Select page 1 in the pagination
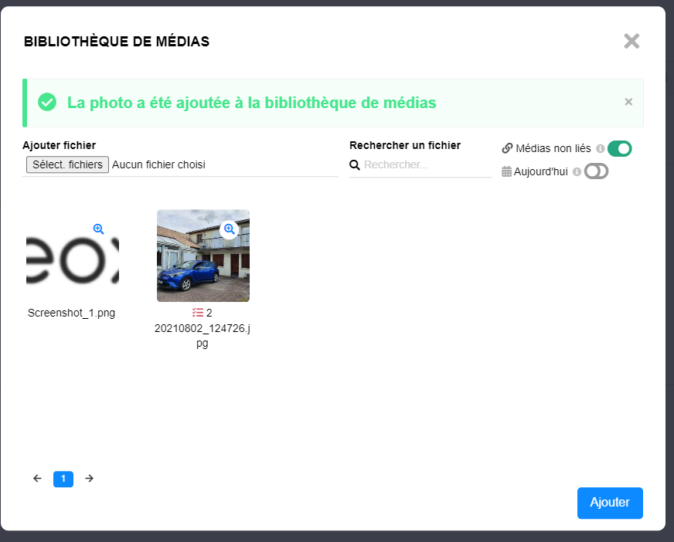674x542 pixels. (63, 479)
